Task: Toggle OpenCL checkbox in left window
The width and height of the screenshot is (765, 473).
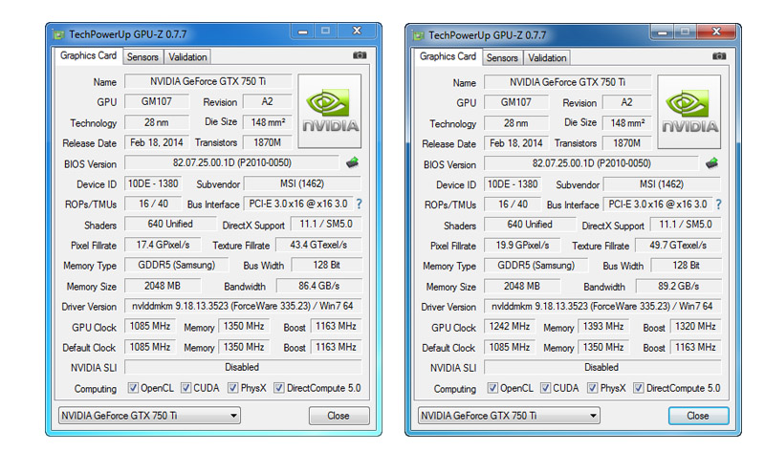Action: click(133, 388)
